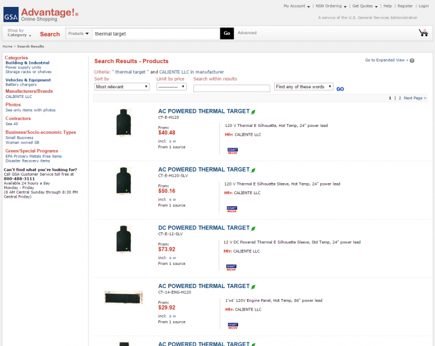Image resolution: width=435 pixels, height=346 pixels.
Task: Open the CT-E-H120-SLV product thumbnail
Action: pos(124,180)
